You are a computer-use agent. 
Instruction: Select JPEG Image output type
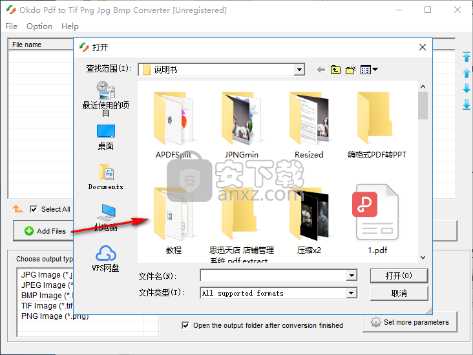pos(47,285)
